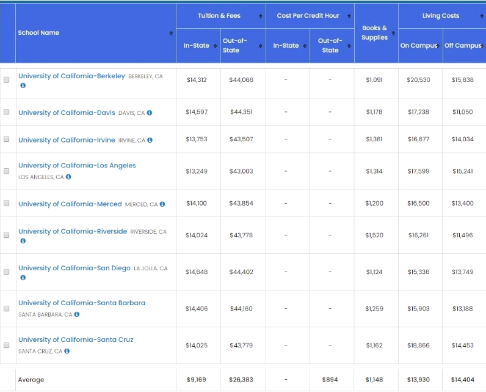The image size is (486, 392).
Task: Check the University of California-Los Angeles checkbox
Action: click(6, 171)
